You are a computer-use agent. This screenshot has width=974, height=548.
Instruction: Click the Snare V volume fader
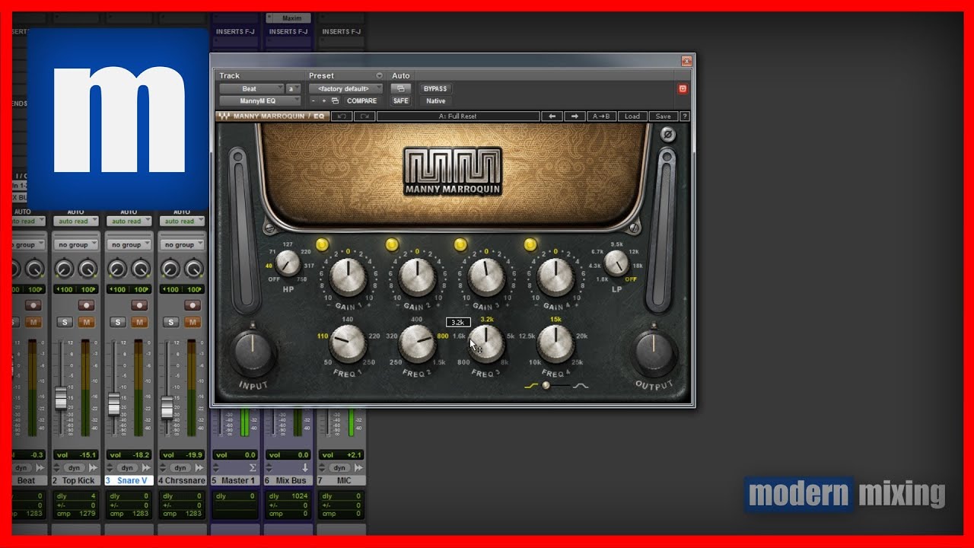pos(114,403)
